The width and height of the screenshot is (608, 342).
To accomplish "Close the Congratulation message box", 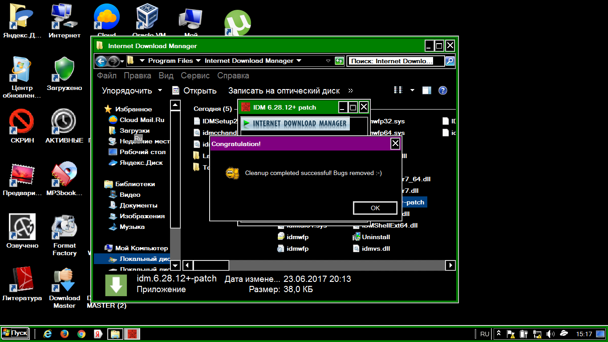I will (x=395, y=143).
